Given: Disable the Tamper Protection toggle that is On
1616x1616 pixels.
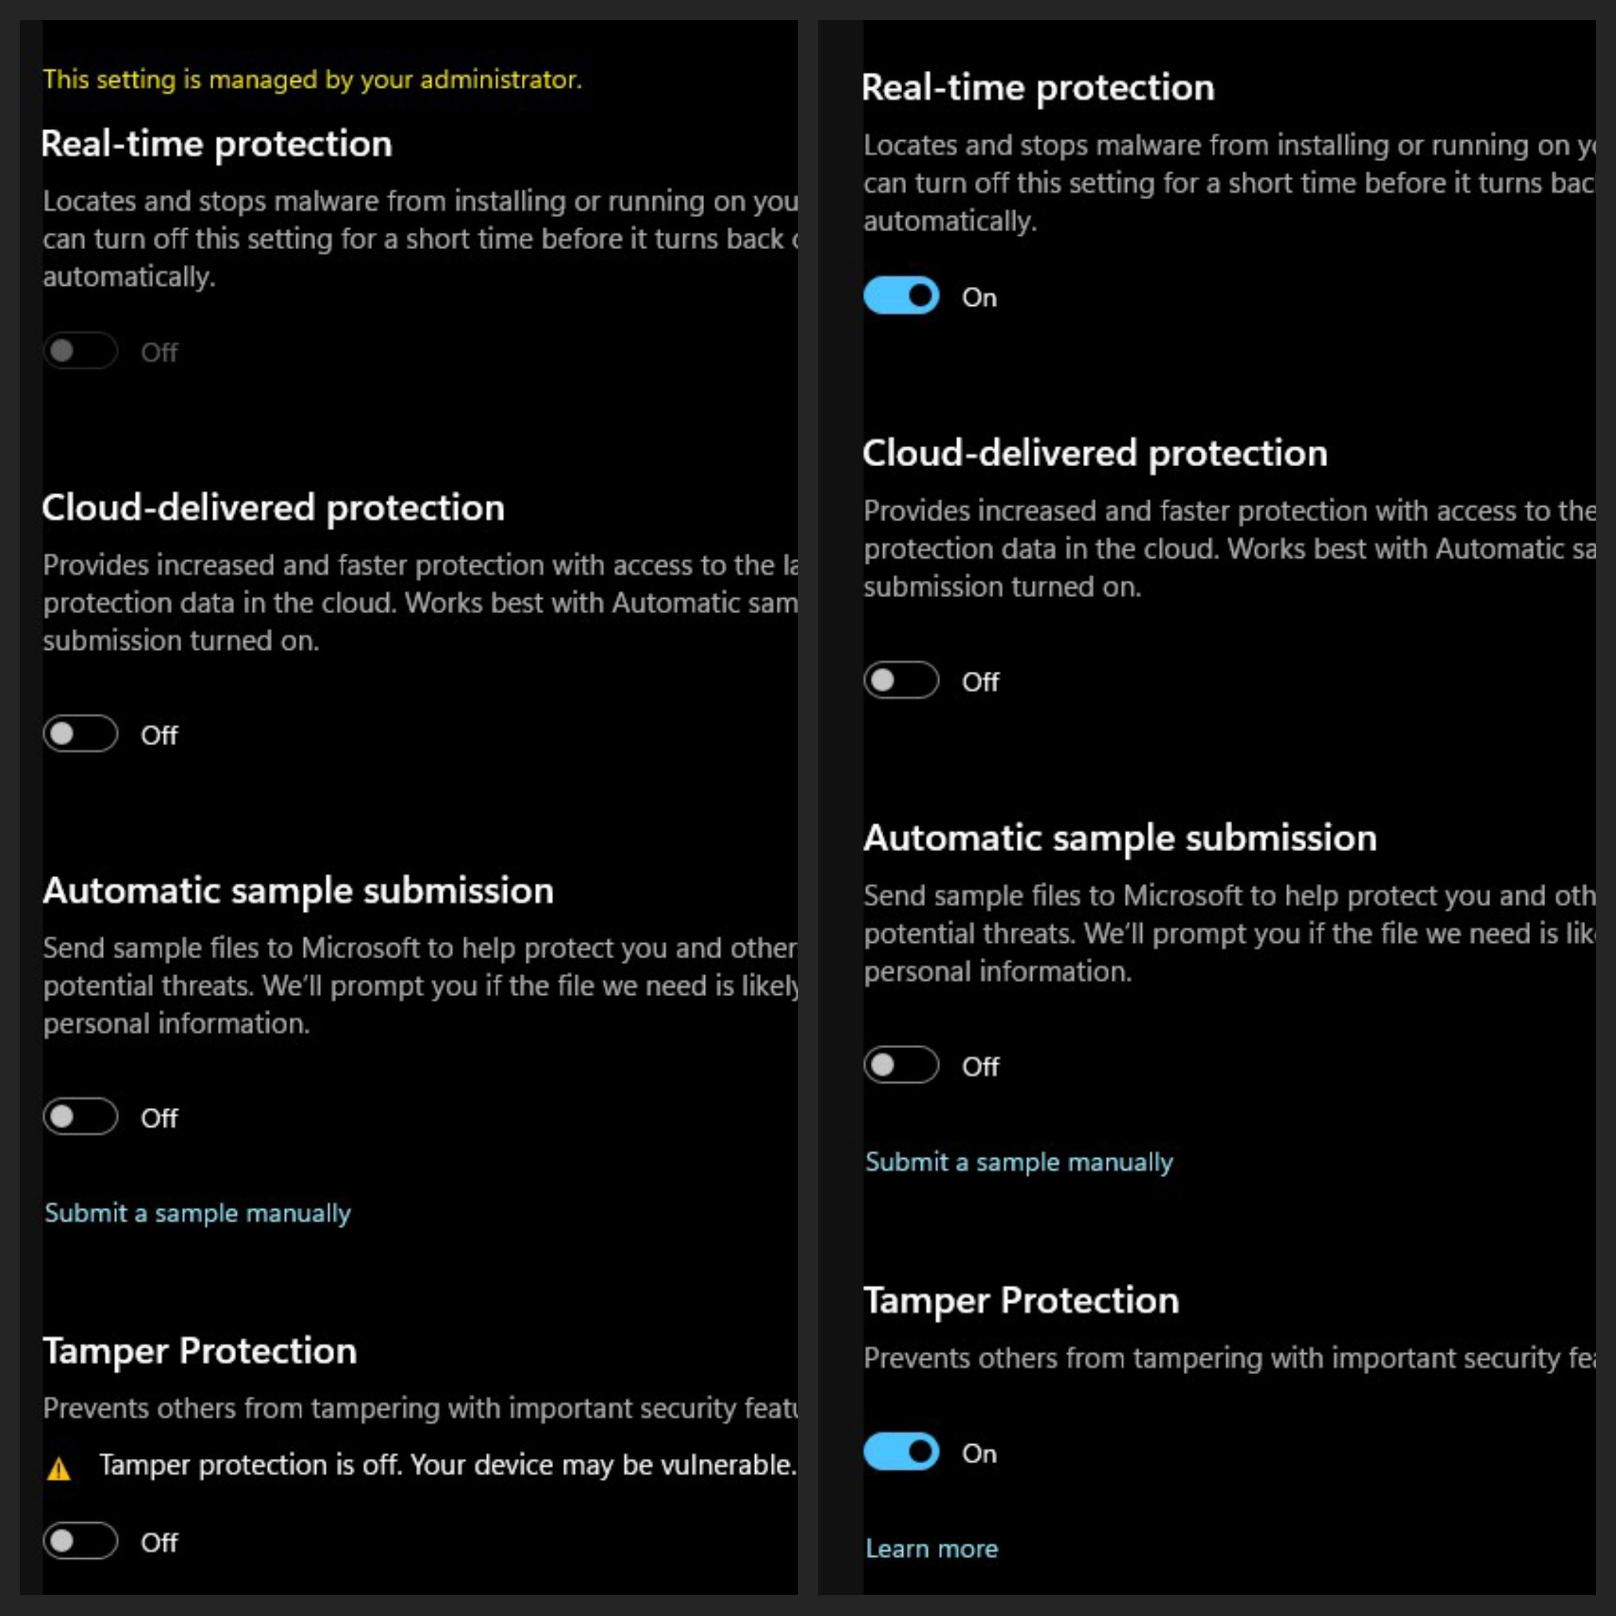Looking at the screenshot, I should 901,1452.
